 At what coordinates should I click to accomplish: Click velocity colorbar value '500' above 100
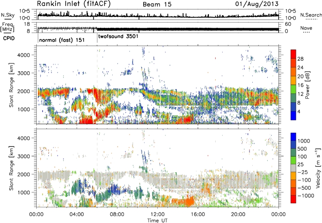302,149
